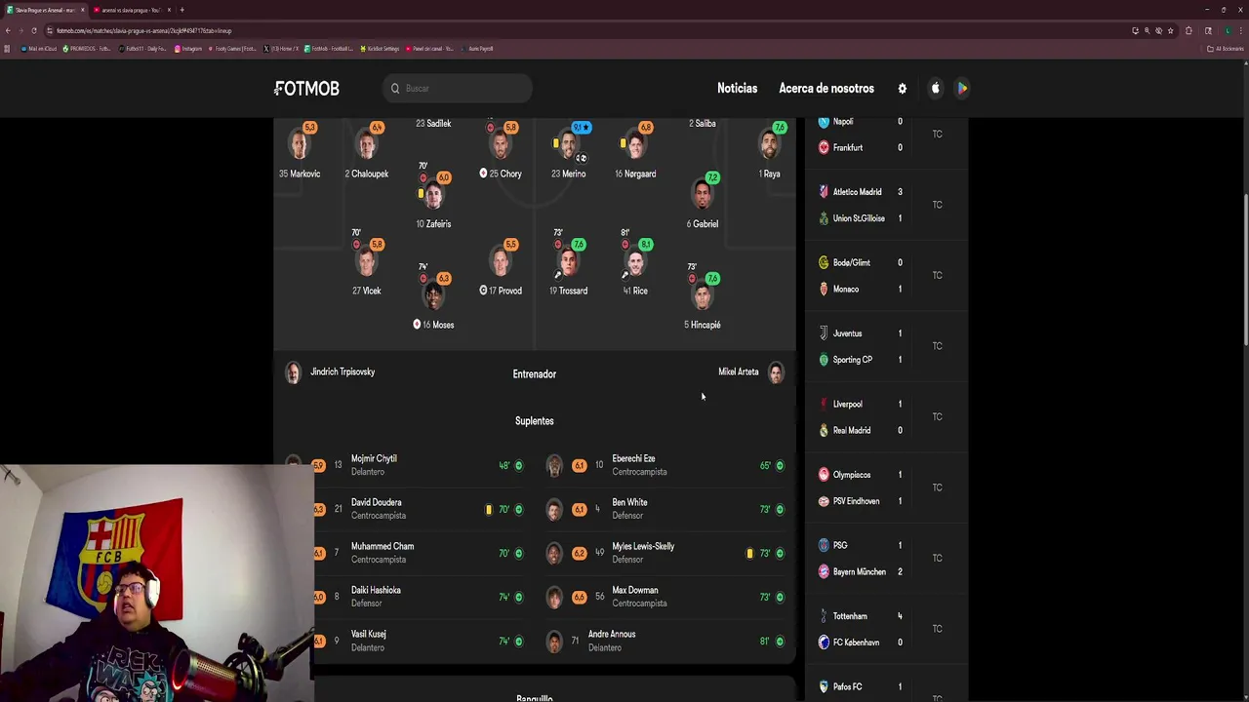Open the Liverpool vs Real Madrid match
Image resolution: width=1249 pixels, height=702 pixels.
point(886,417)
